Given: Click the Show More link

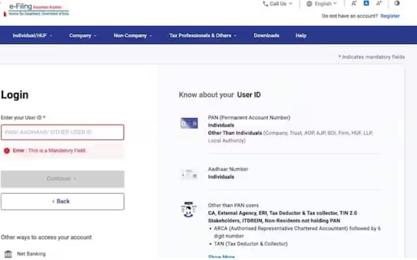Looking at the screenshot, I should [x=221, y=257].
